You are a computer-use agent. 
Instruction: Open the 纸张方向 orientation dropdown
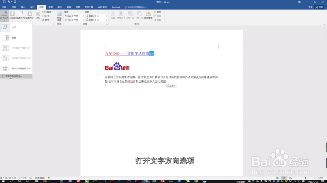click(20, 16)
